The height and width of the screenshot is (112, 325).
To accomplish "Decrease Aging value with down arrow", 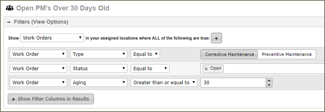I will click(x=269, y=85).
